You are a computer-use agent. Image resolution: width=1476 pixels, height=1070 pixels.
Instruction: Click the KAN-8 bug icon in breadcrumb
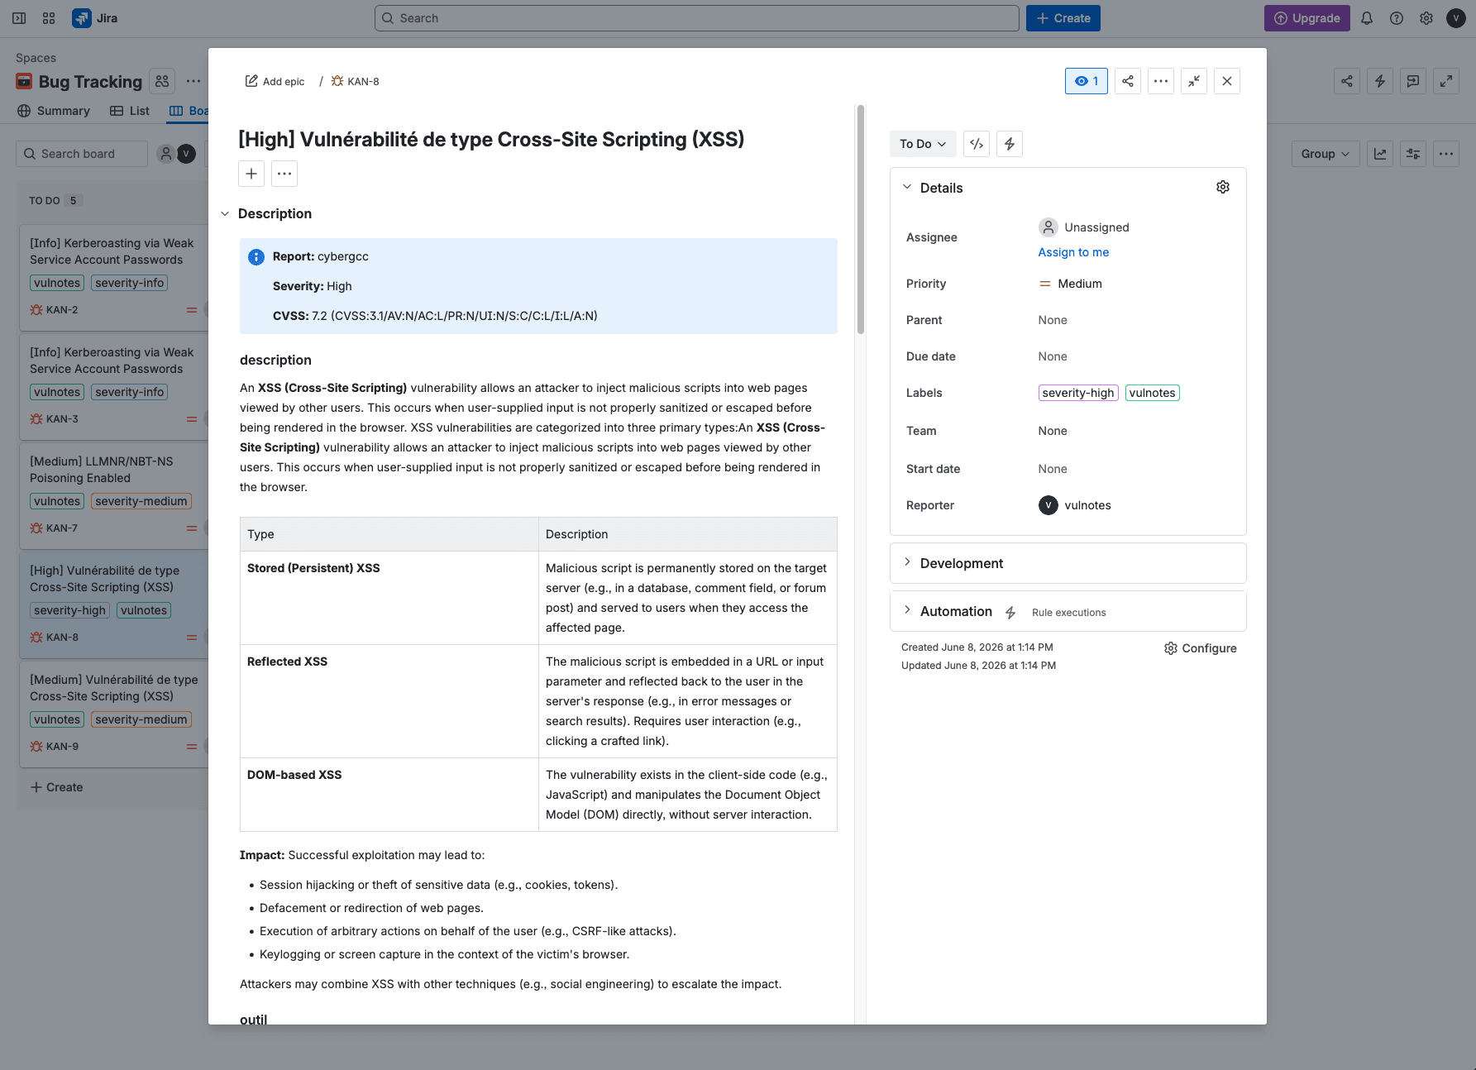coord(337,81)
